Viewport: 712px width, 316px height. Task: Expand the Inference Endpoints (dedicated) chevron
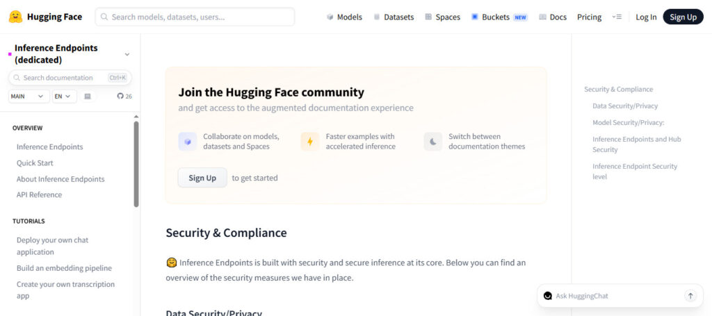click(x=127, y=54)
